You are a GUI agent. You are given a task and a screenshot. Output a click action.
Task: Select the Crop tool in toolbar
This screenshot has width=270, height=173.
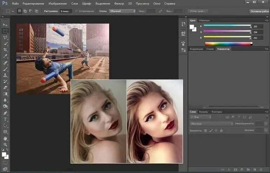click(x=5, y=50)
